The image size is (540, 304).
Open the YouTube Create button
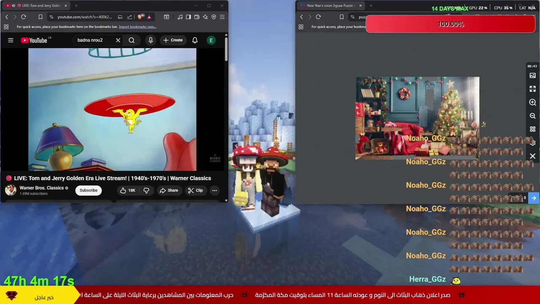pyautogui.click(x=173, y=40)
